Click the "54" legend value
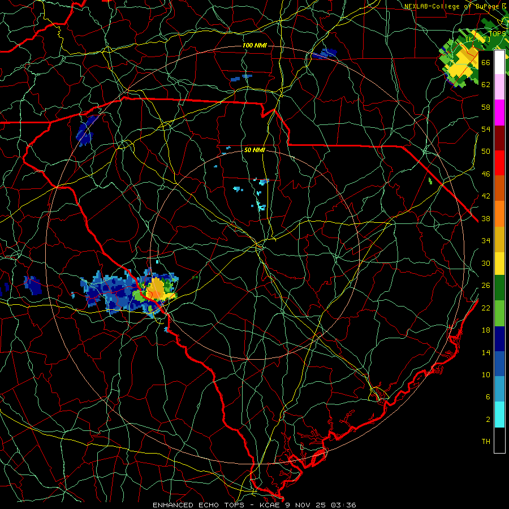This screenshot has width=509, height=509. (486, 129)
